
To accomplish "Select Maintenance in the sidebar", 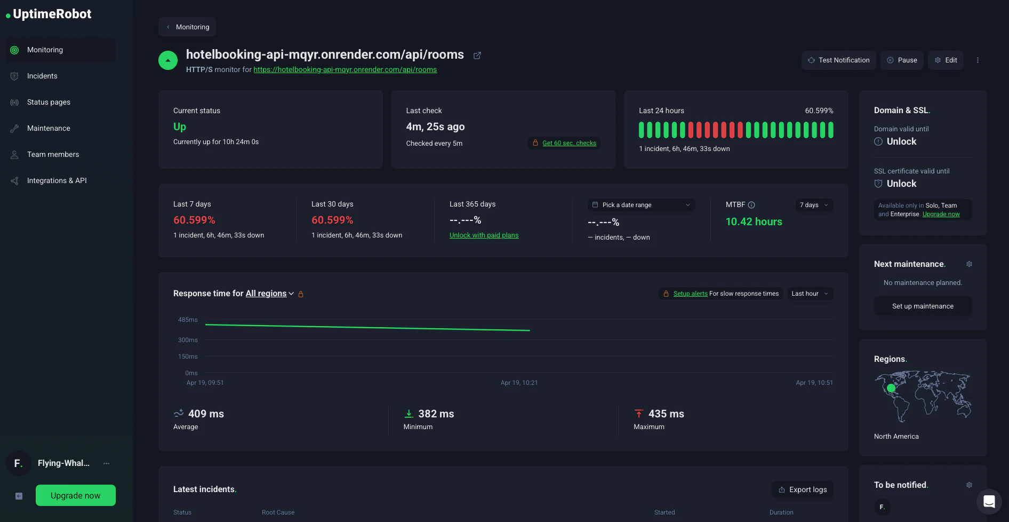I will point(61,128).
